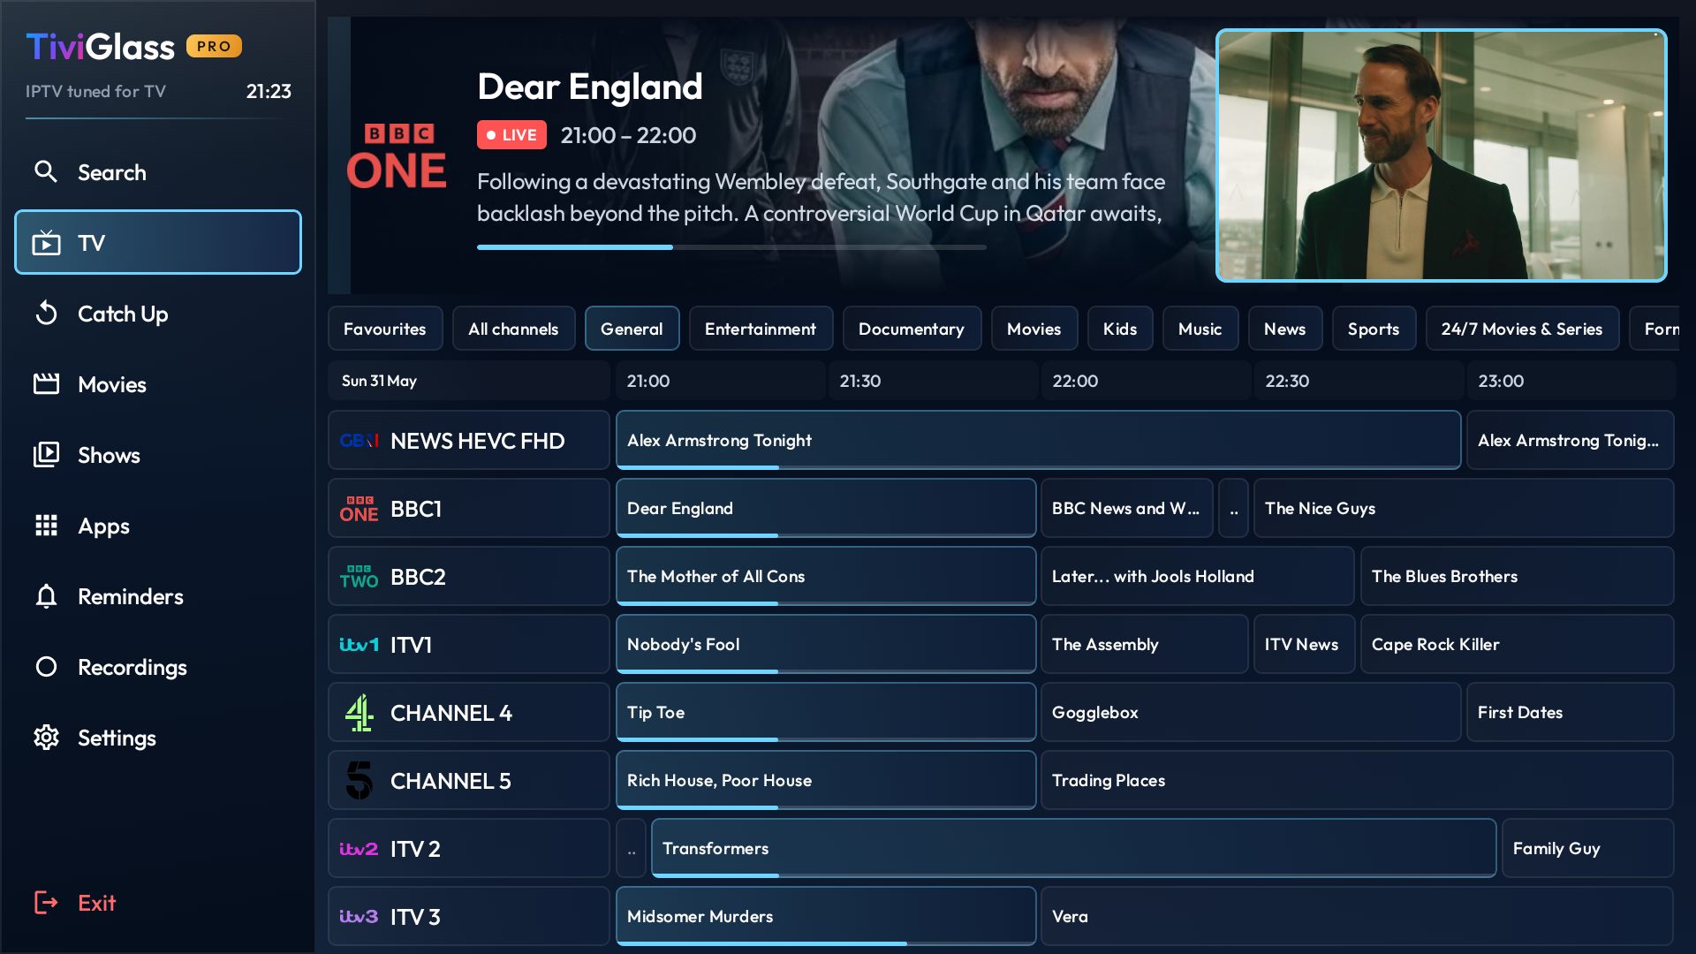This screenshot has width=1696, height=954.
Task: Click the live preview video thumbnail
Action: 1442,155
